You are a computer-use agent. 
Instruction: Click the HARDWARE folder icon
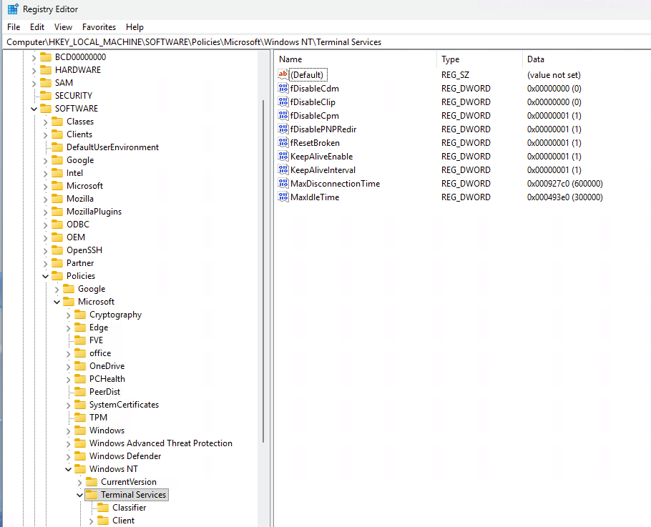coord(46,69)
